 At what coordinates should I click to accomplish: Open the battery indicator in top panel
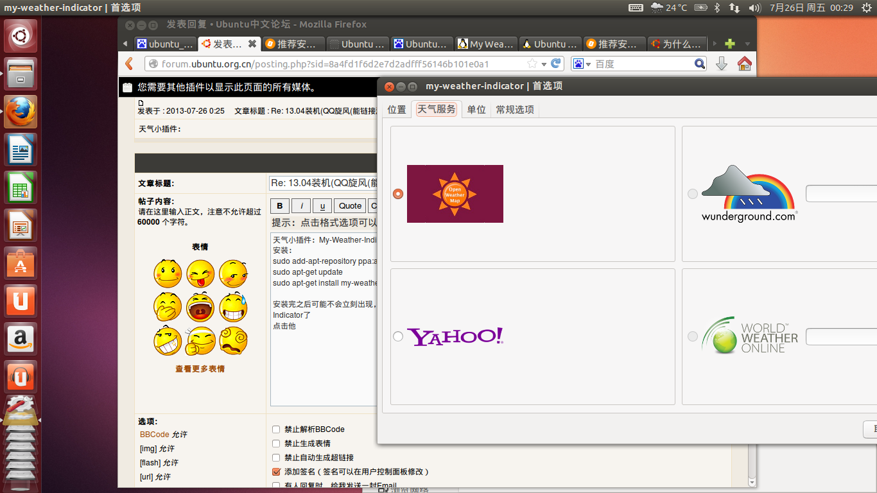(x=701, y=8)
